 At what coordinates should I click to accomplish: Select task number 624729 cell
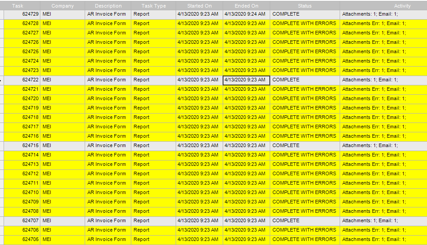22,14
